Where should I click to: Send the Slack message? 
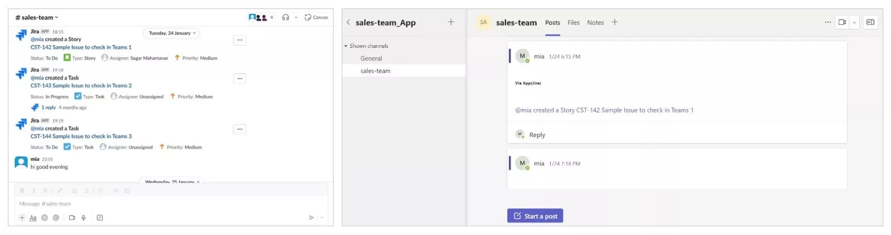pyautogui.click(x=311, y=218)
